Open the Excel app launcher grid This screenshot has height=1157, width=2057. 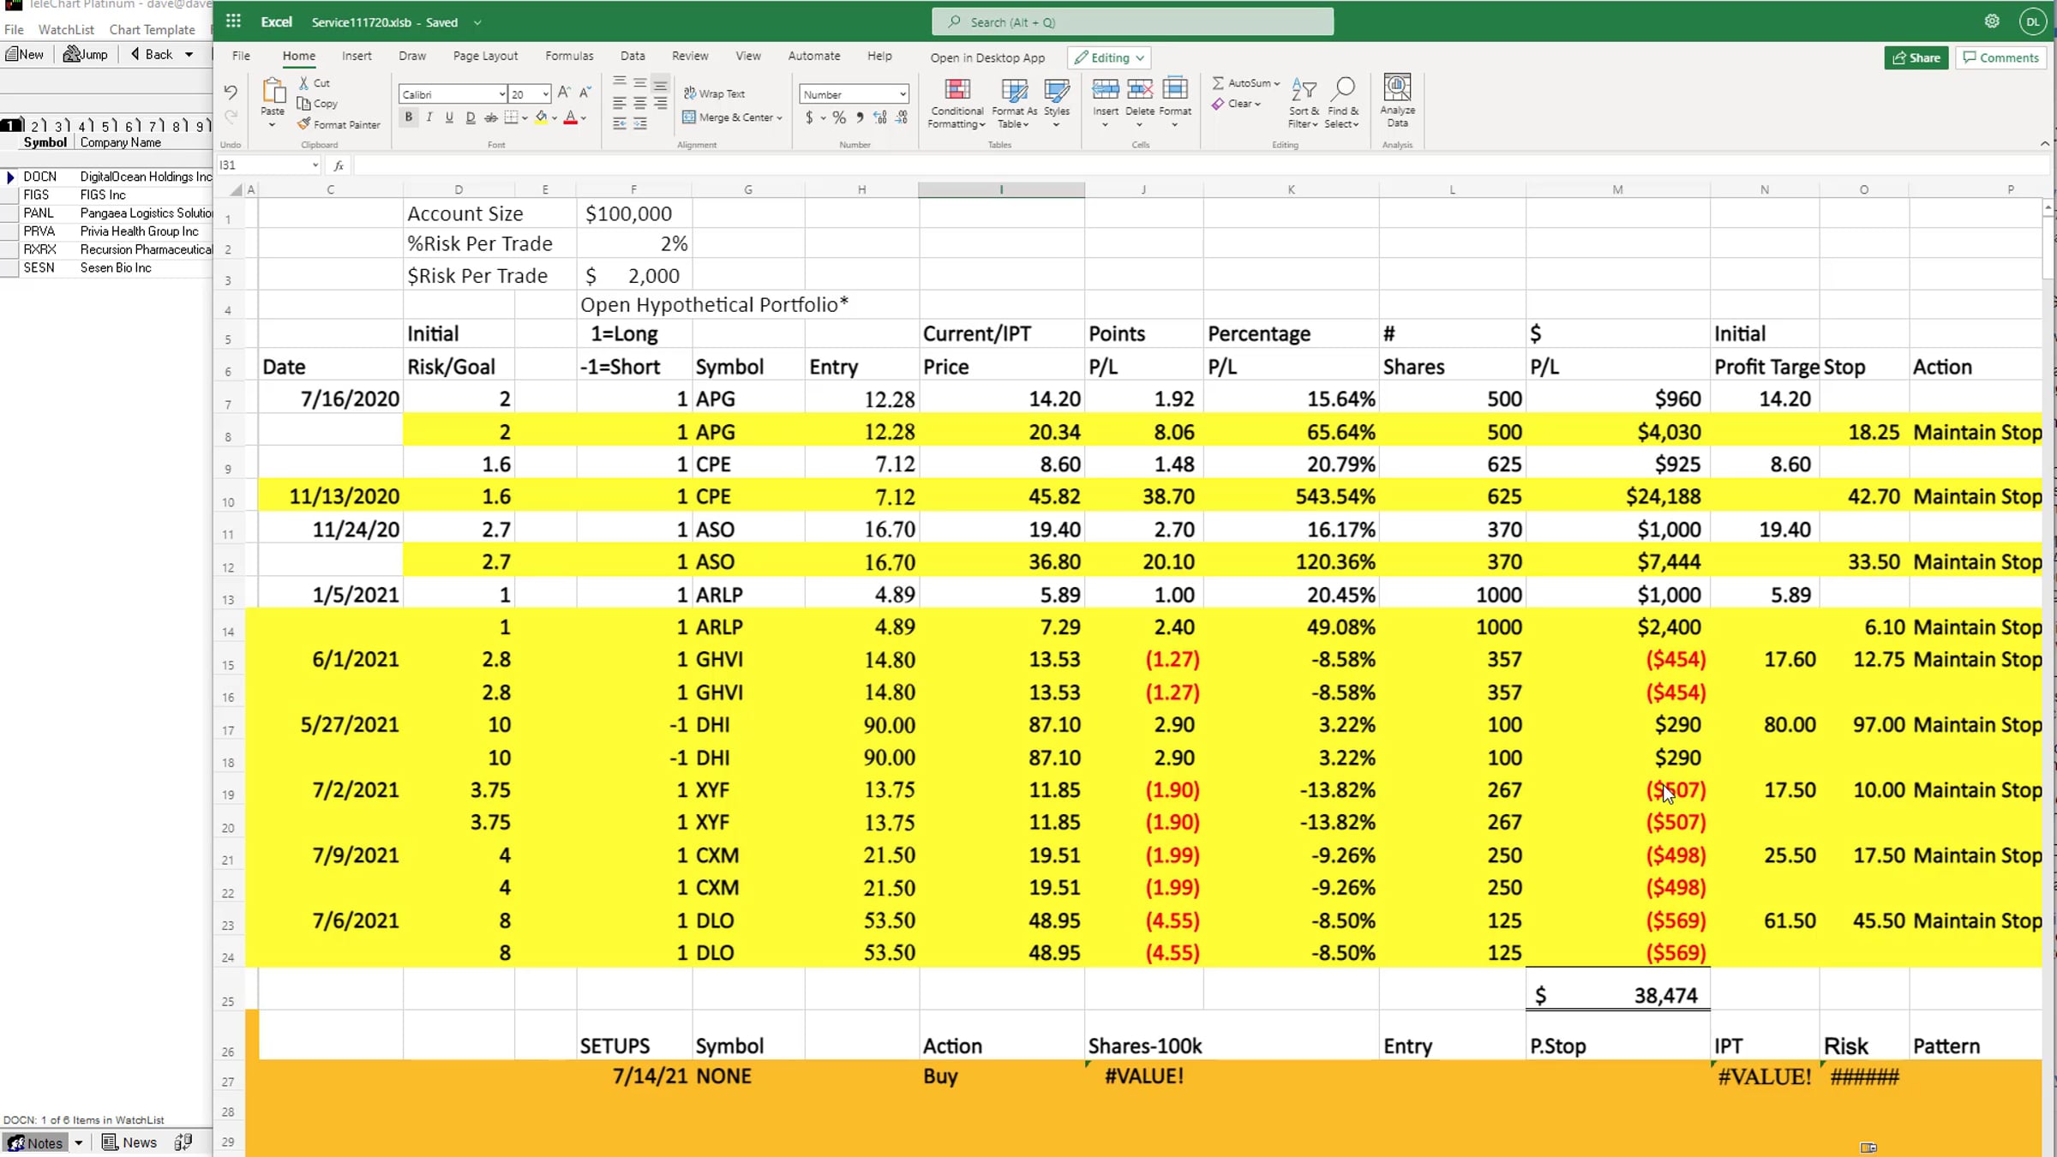[233, 21]
